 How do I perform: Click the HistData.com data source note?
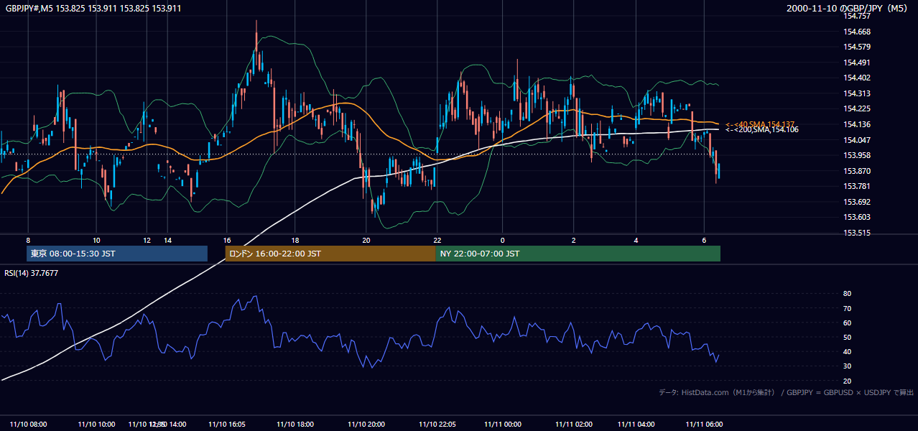[787, 392]
